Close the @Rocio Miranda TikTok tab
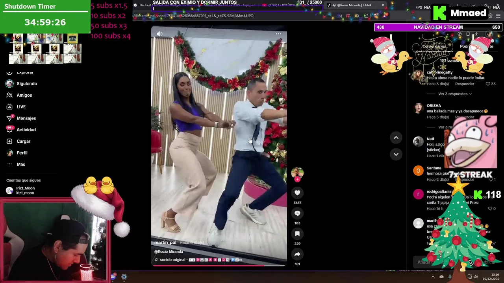Screen dimensions: 504x283 [383, 5]
